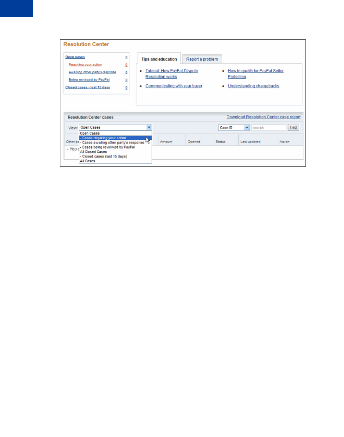This screenshot has height=437, width=344.
Task: Click Download Resolution Center case report
Action: click(263, 117)
